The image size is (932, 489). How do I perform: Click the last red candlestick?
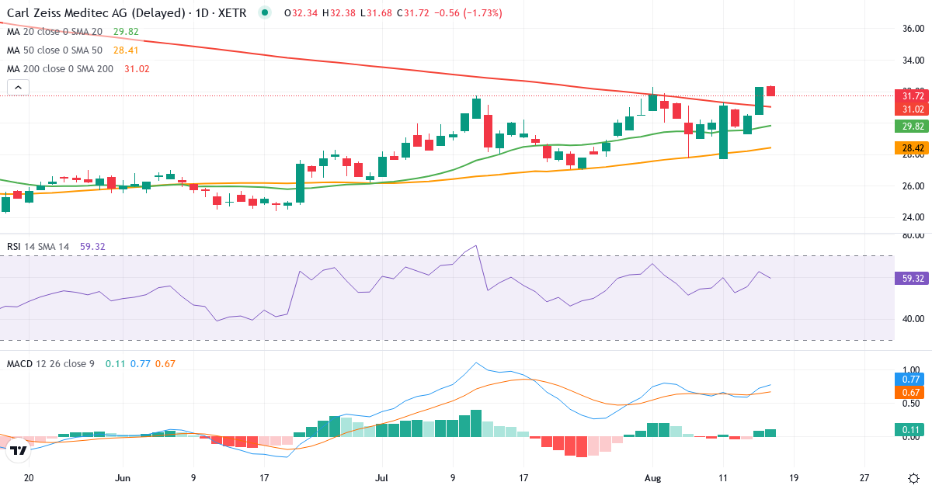point(771,92)
